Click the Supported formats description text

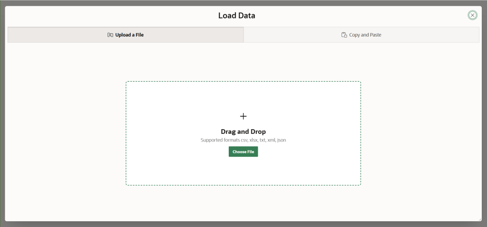pyautogui.click(x=243, y=140)
